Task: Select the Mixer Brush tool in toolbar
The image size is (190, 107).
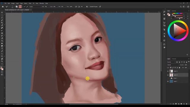Action: (x=2, y=30)
